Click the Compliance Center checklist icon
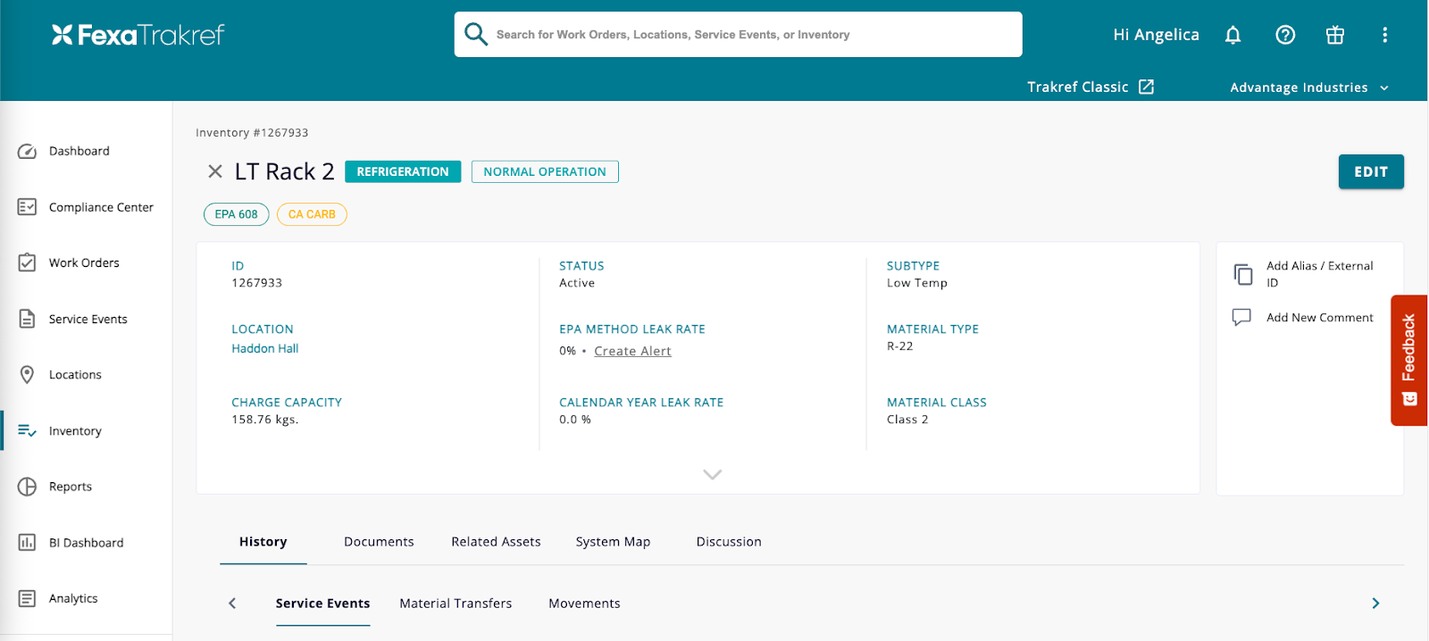This screenshot has height=641, width=1429. coord(27,207)
